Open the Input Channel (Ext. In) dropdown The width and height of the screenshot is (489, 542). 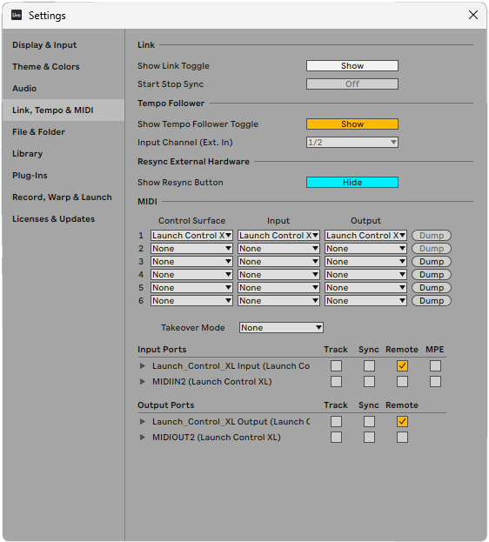coord(352,143)
